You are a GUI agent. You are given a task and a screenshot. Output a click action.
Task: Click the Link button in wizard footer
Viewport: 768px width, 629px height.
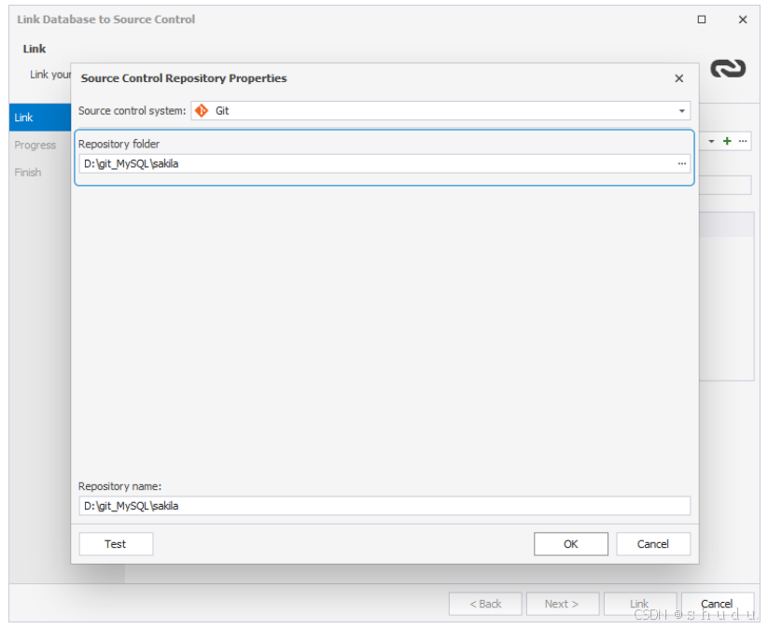(639, 604)
